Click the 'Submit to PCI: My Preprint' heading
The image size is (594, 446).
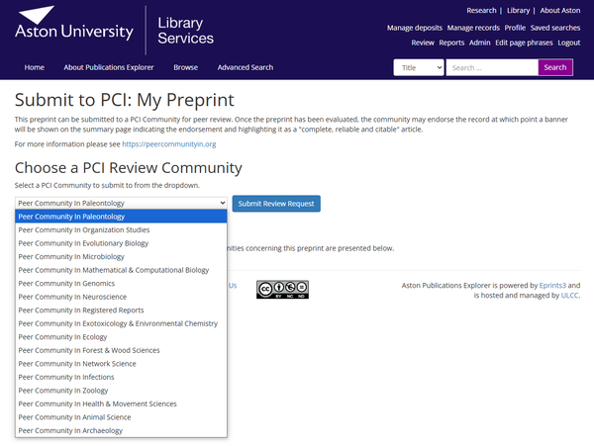tap(125, 100)
